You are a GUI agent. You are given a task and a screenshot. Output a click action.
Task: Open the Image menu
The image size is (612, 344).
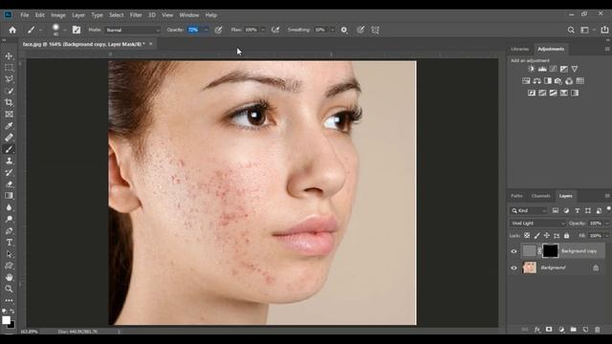tap(58, 15)
